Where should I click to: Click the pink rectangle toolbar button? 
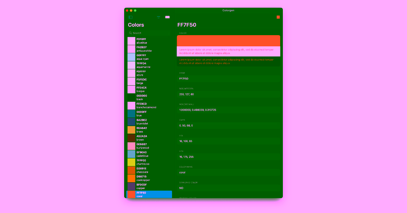point(167,17)
